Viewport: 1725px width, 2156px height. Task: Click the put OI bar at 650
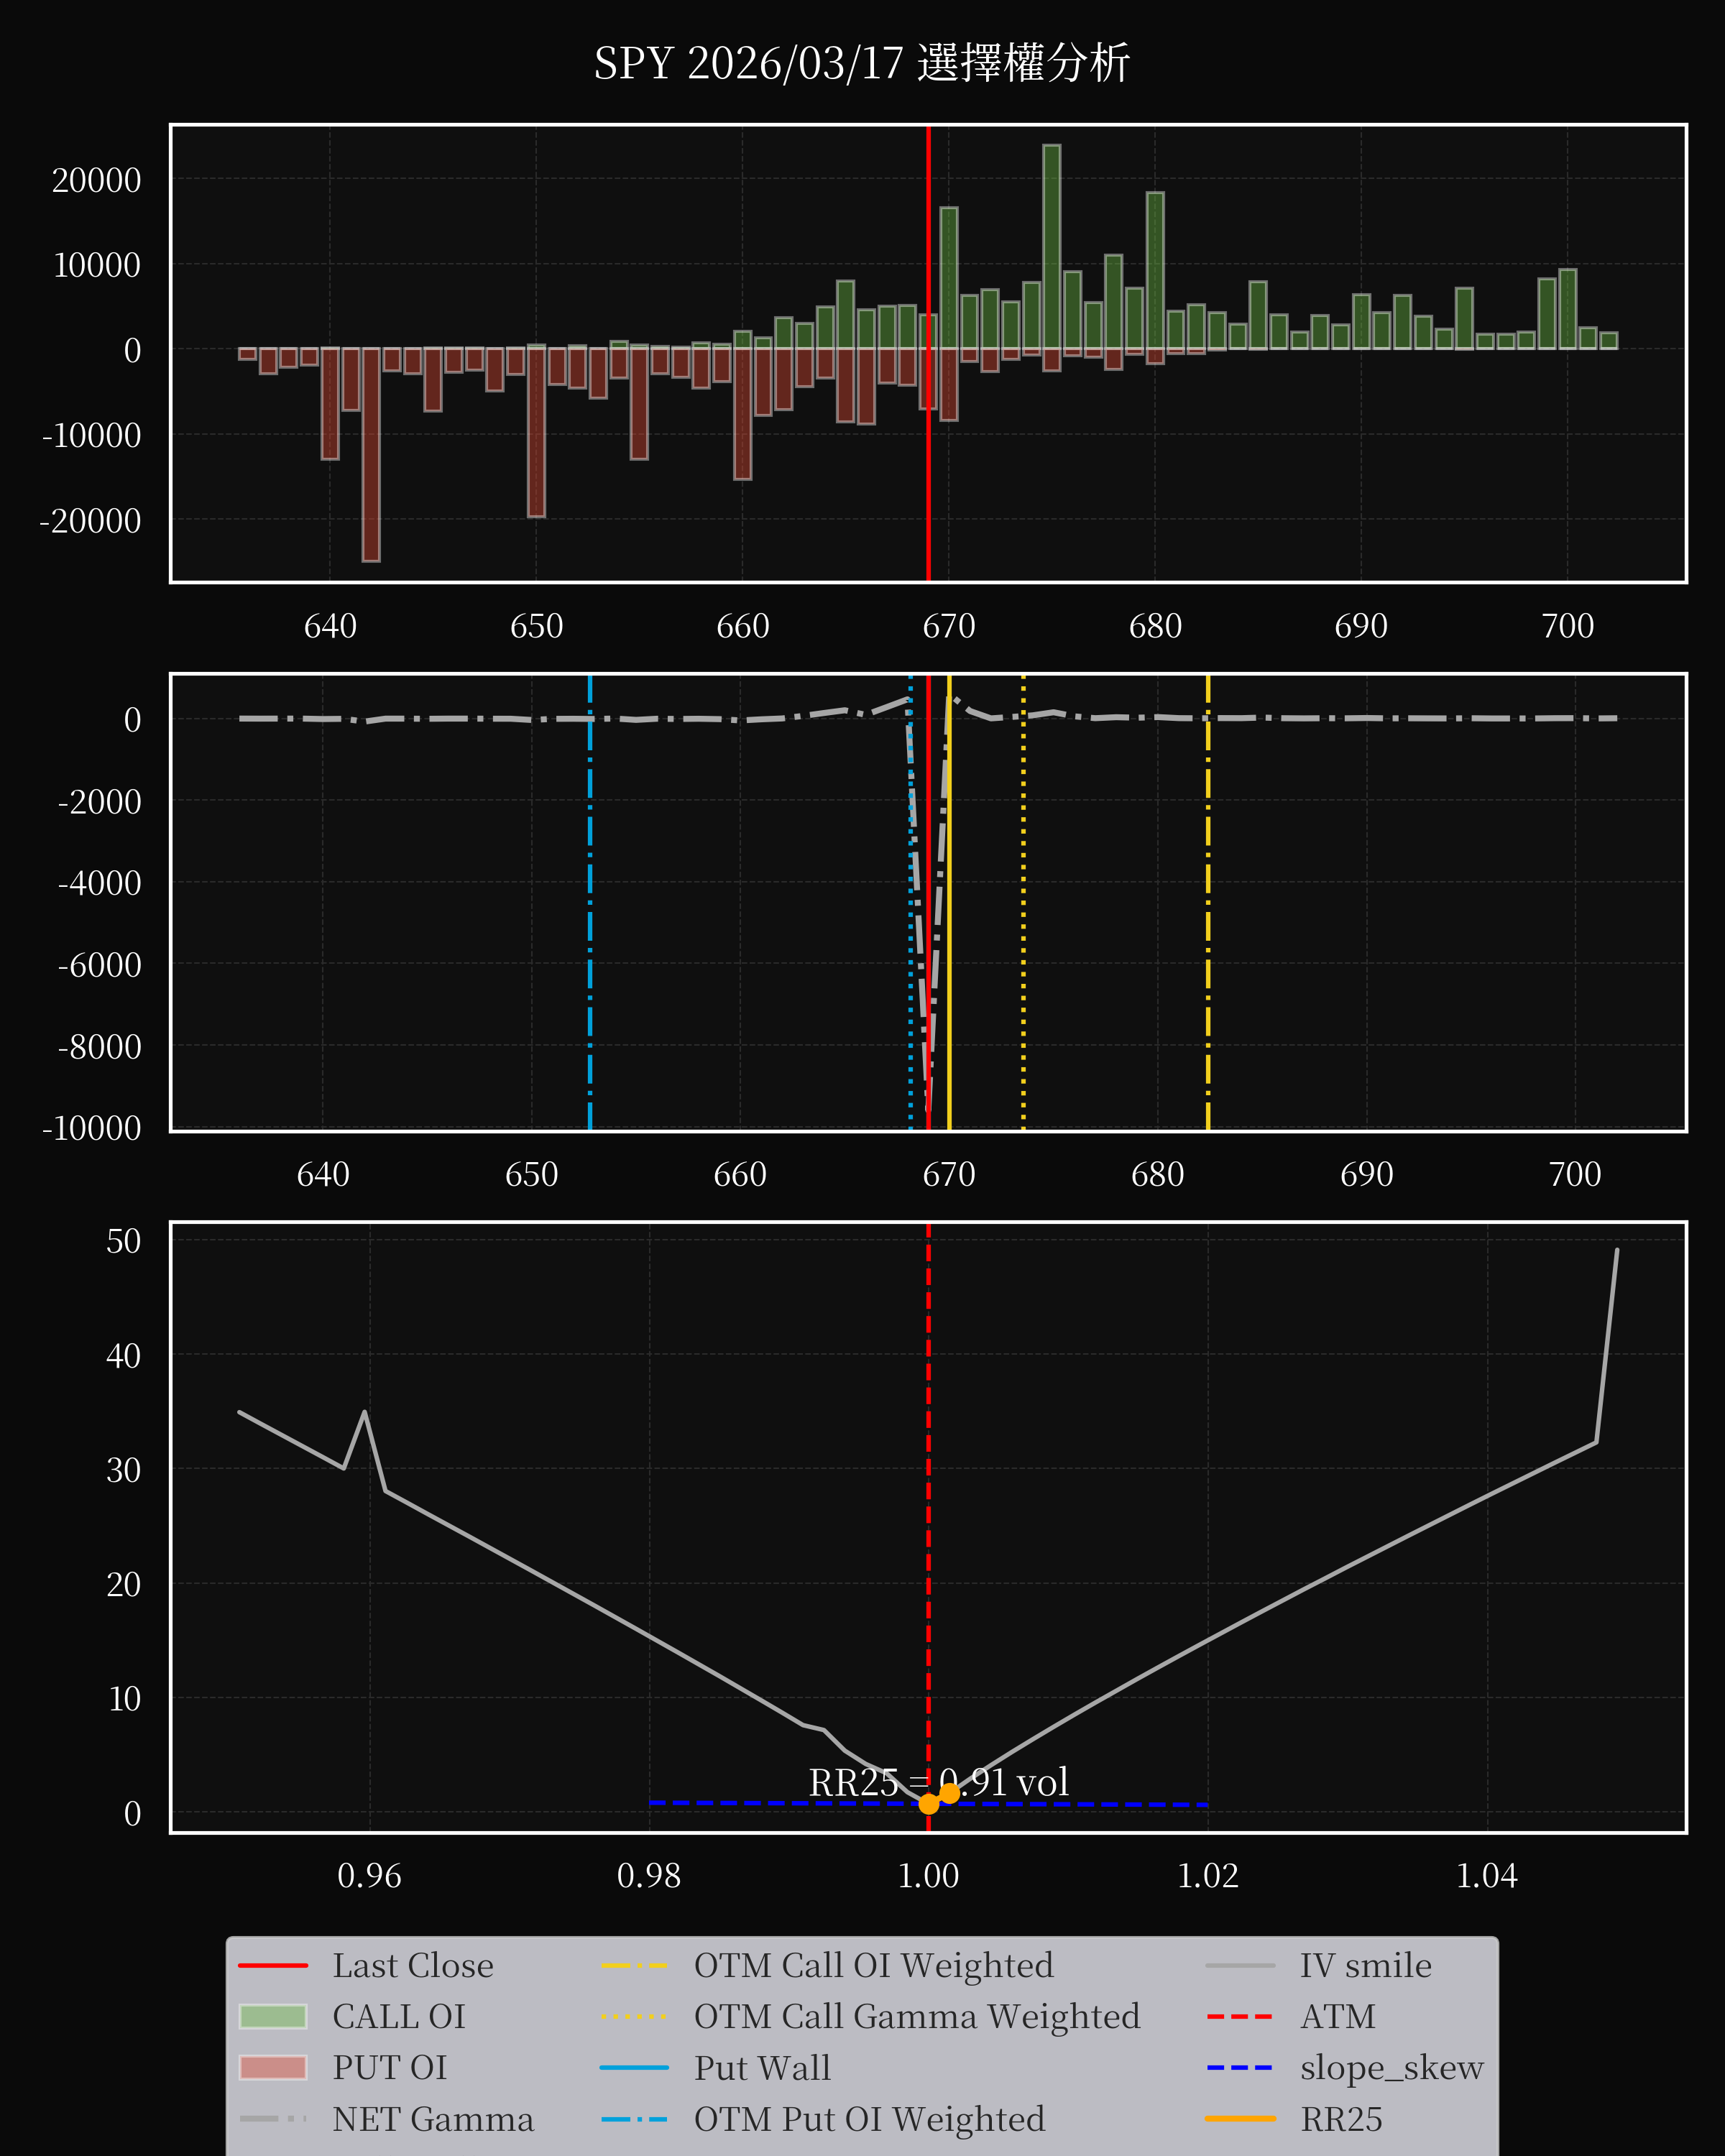[x=537, y=432]
